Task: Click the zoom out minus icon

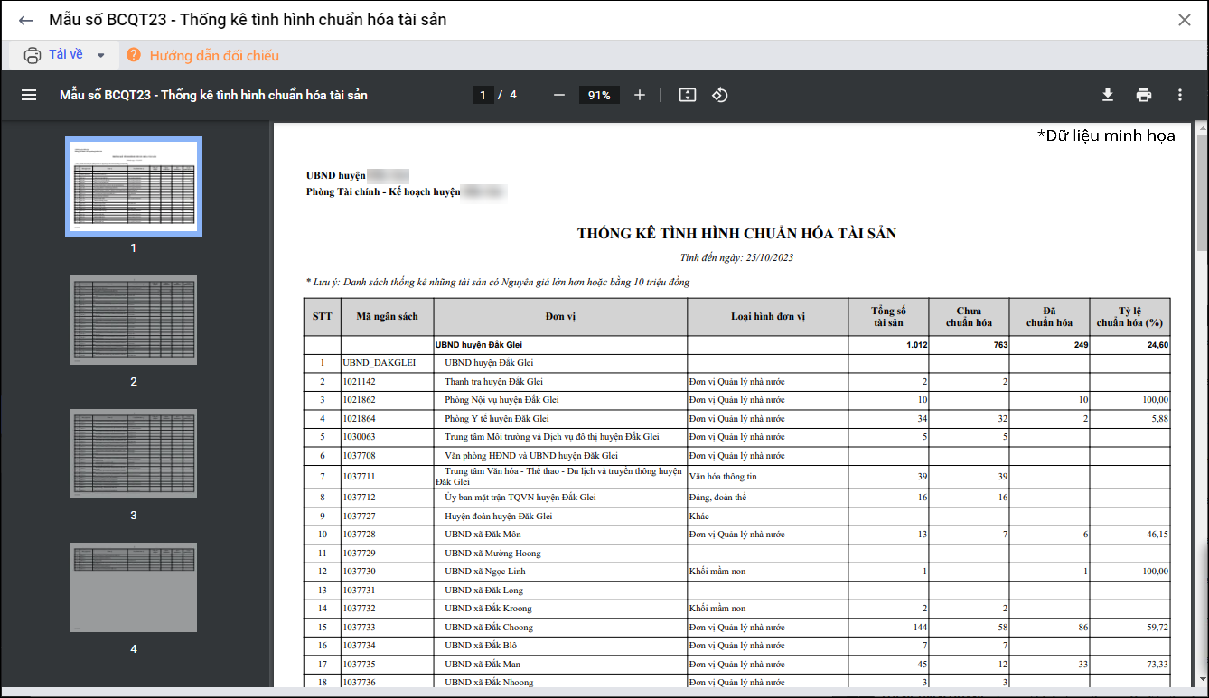Action: pos(559,95)
